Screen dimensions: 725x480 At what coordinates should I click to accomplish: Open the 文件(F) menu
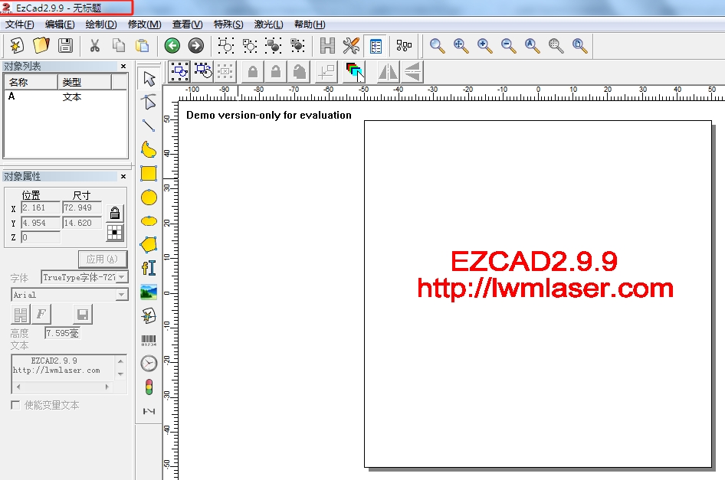19,24
